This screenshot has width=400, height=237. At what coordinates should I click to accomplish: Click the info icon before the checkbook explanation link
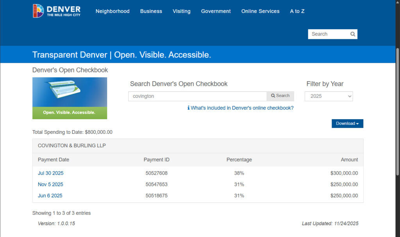pyautogui.click(x=188, y=108)
